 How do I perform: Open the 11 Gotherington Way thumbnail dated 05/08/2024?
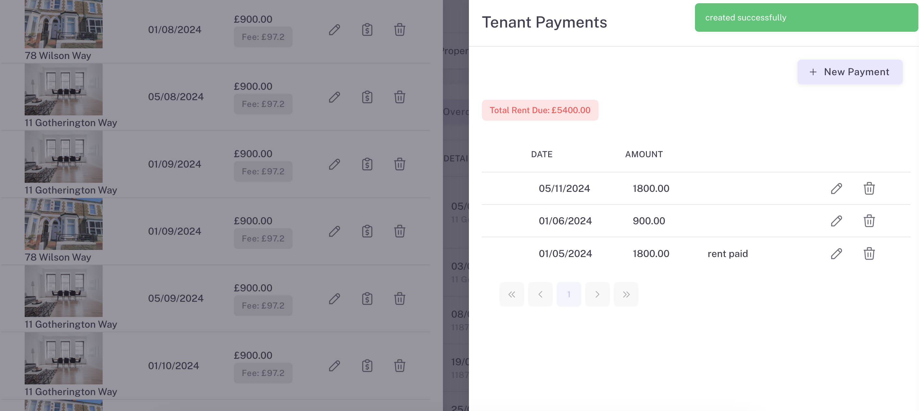point(64,89)
